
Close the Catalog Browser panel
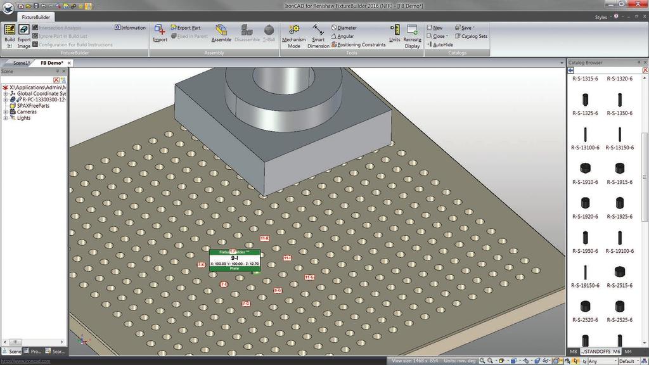click(x=645, y=62)
